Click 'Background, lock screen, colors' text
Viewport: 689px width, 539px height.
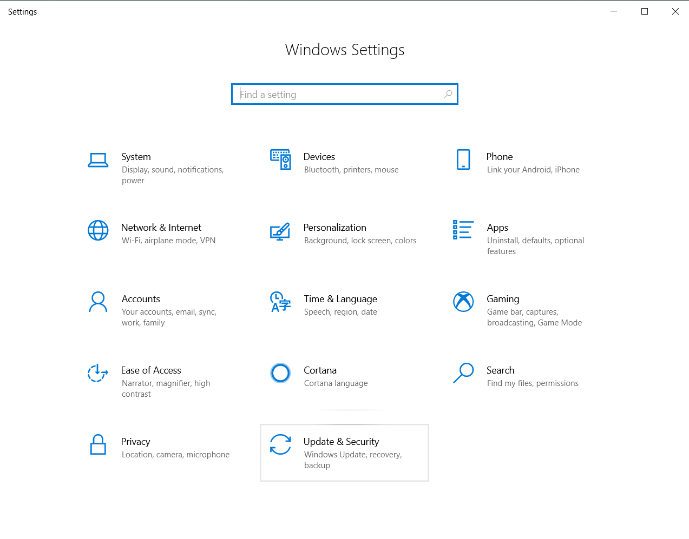(360, 241)
